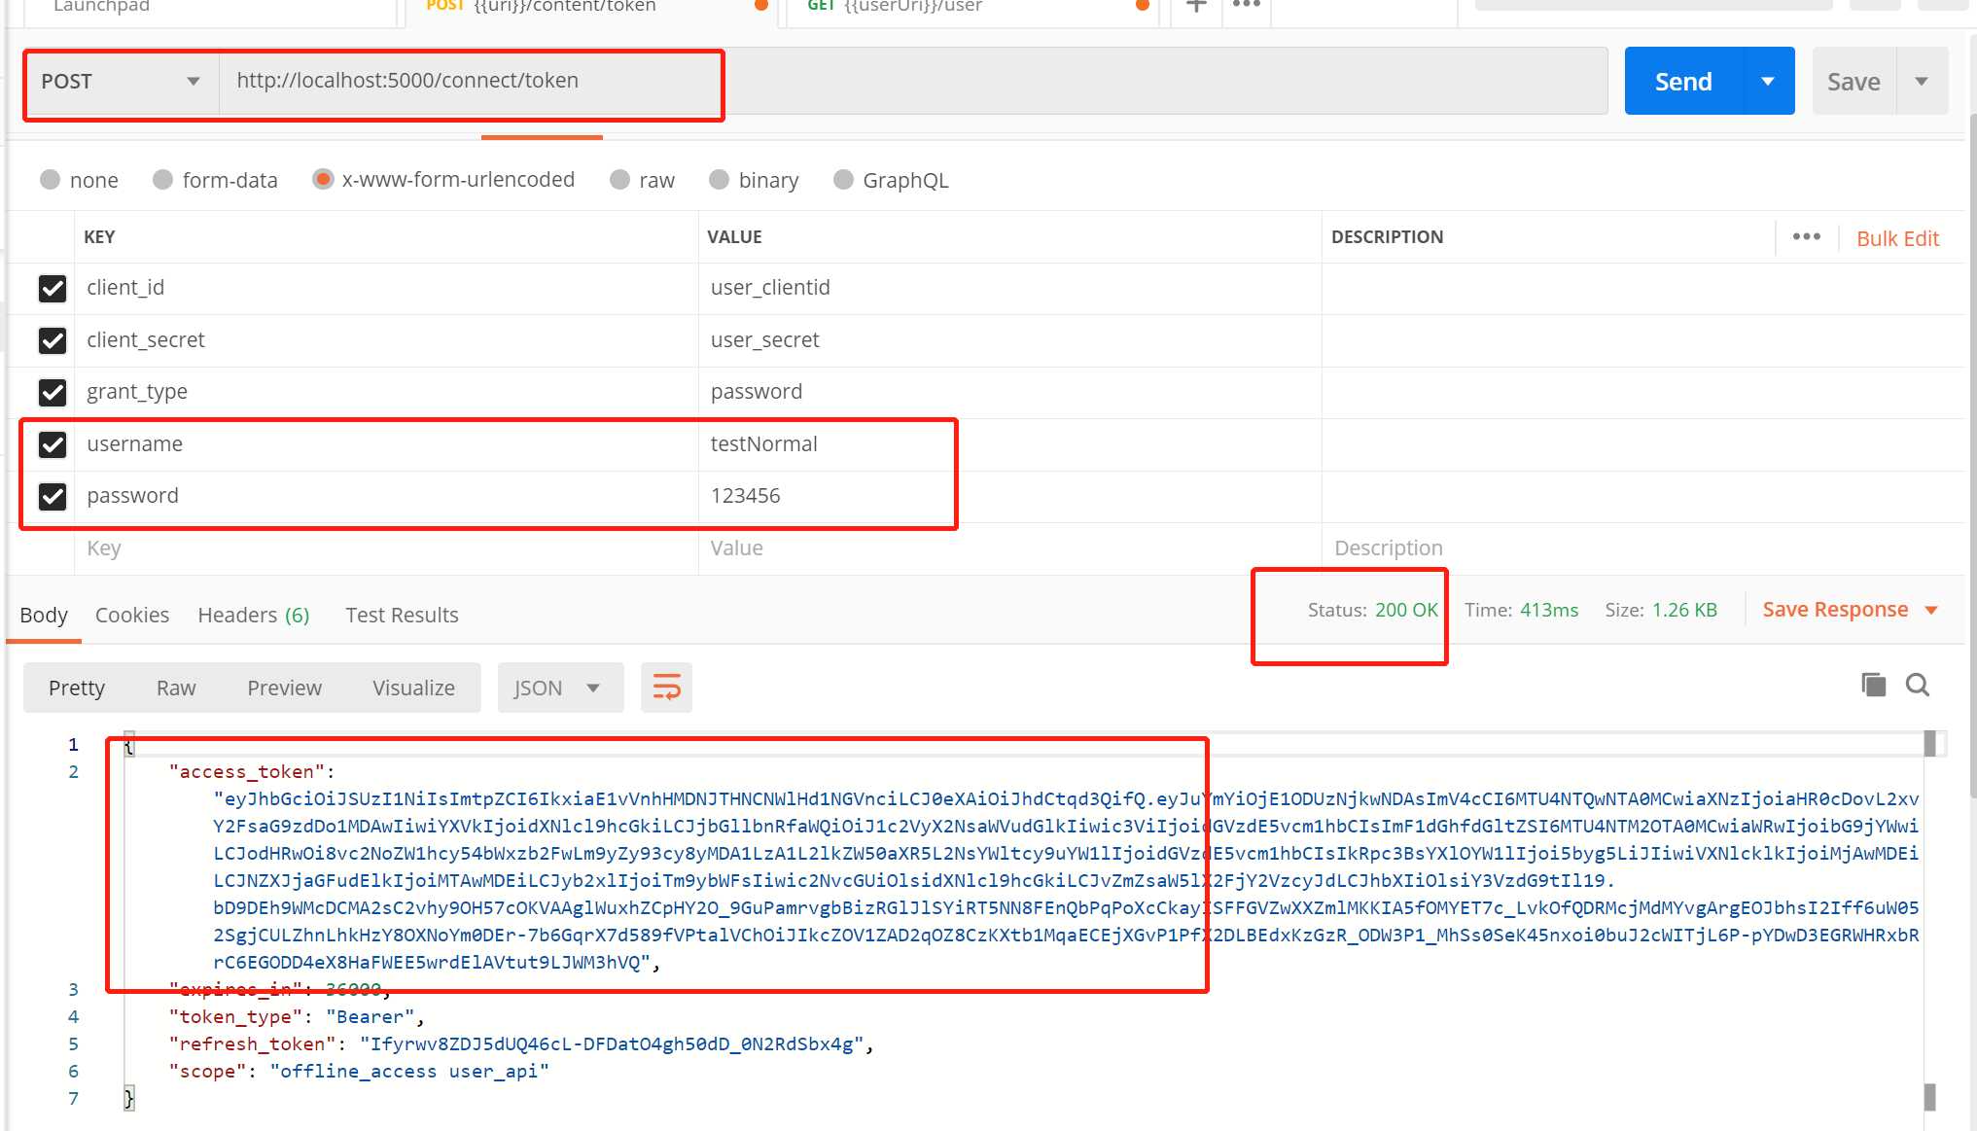This screenshot has height=1131, width=1977.
Task: Open the response Headers (6) tab
Action: [253, 615]
